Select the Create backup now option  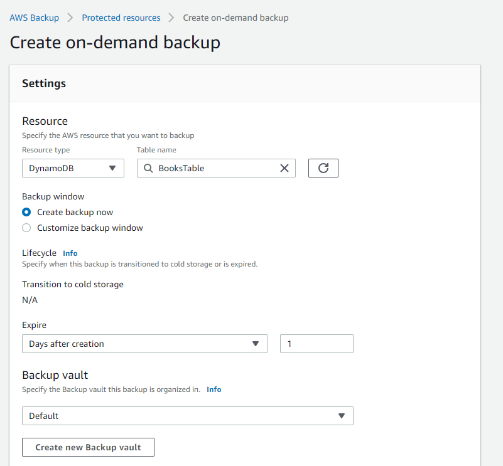(26, 212)
